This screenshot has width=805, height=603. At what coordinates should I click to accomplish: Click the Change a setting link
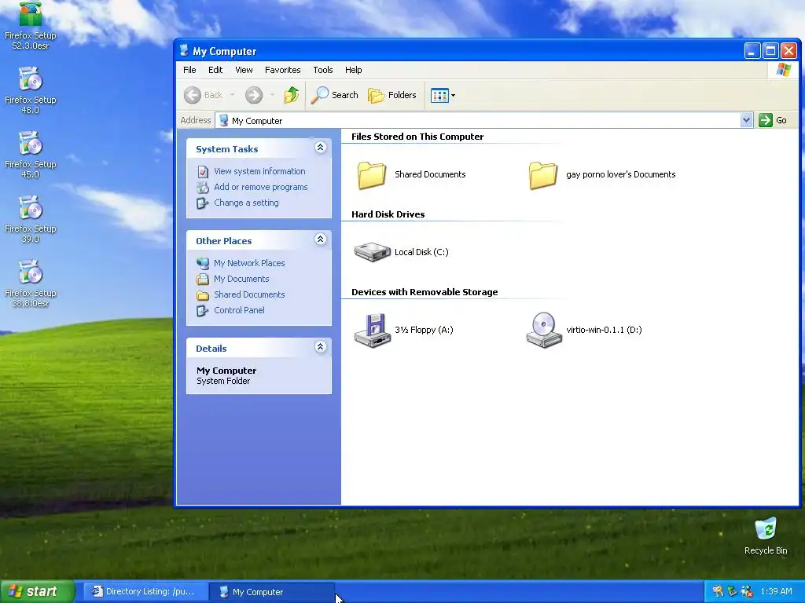[x=246, y=203]
